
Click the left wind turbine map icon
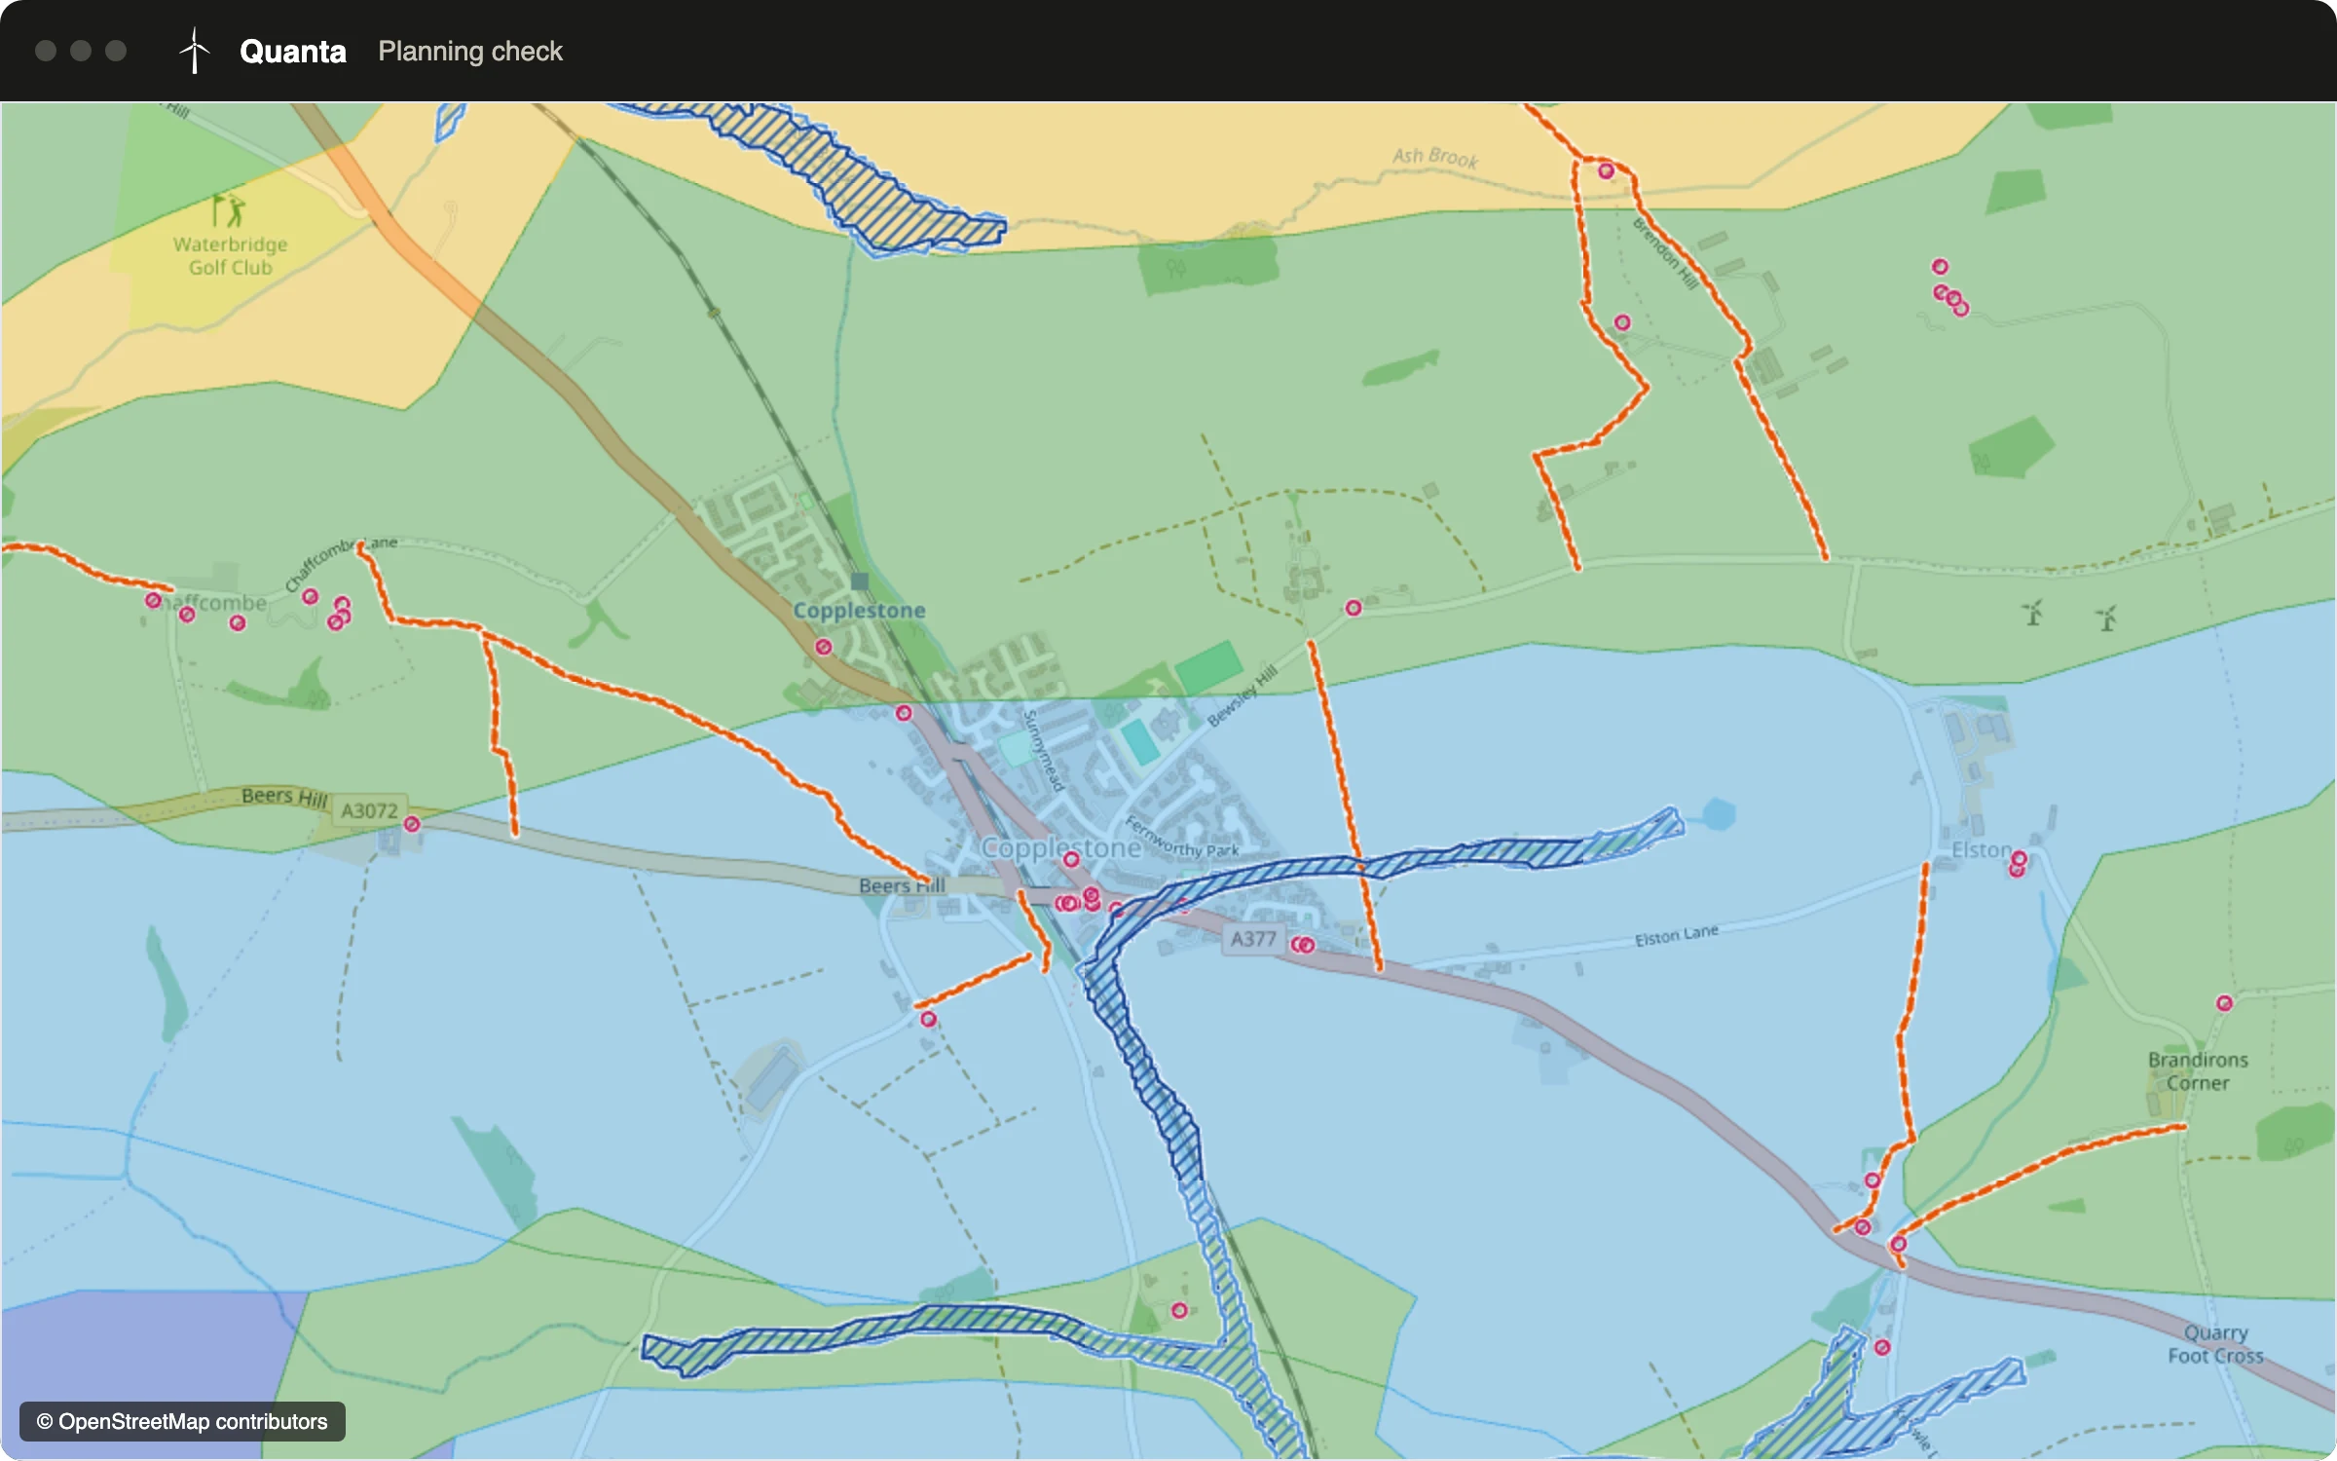[2033, 613]
